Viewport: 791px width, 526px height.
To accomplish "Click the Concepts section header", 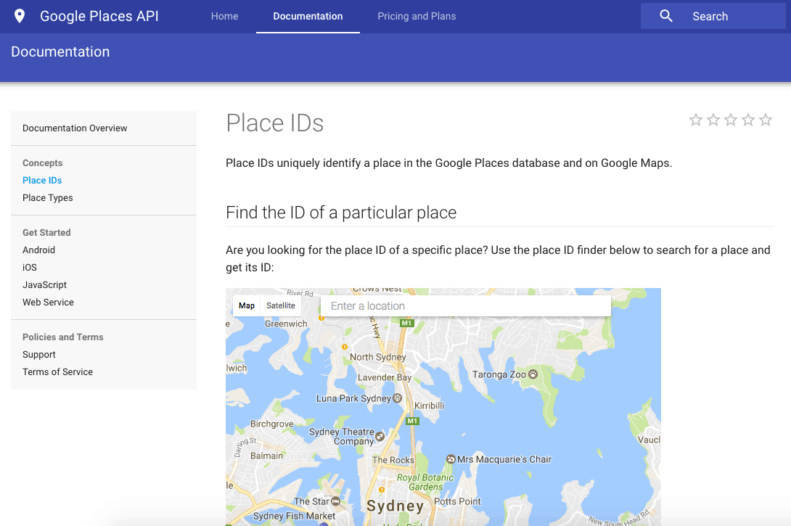I will [42, 163].
